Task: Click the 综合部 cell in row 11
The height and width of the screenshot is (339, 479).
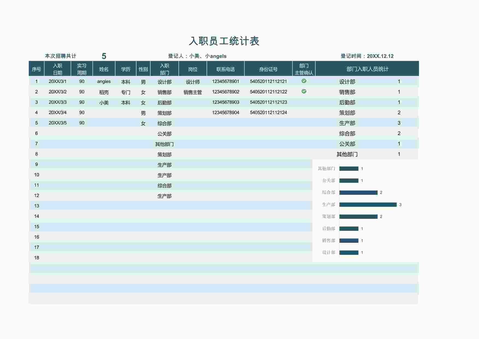Action: pos(164,186)
